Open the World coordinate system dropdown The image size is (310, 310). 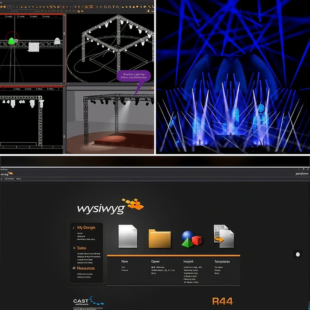coord(24,11)
